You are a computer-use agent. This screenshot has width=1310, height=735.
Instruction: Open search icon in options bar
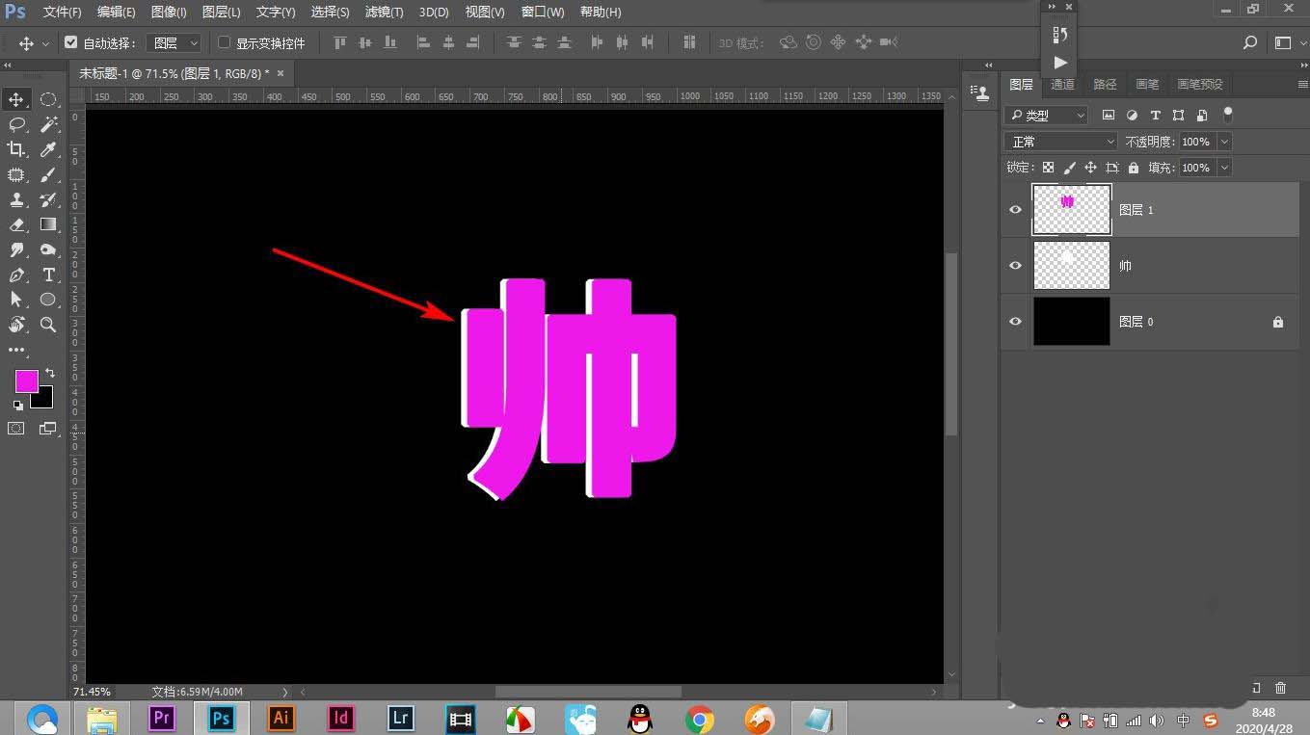pyautogui.click(x=1250, y=42)
